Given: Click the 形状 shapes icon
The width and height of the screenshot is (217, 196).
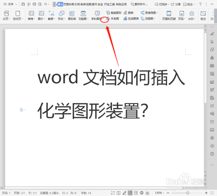Looking at the screenshot, I should click(61, 13).
